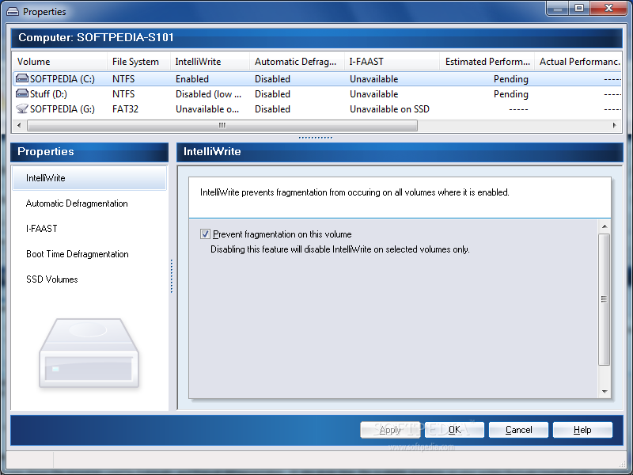The width and height of the screenshot is (633, 475).
Task: Click the IntelliWrite panel scroll up arrow
Action: (605, 226)
